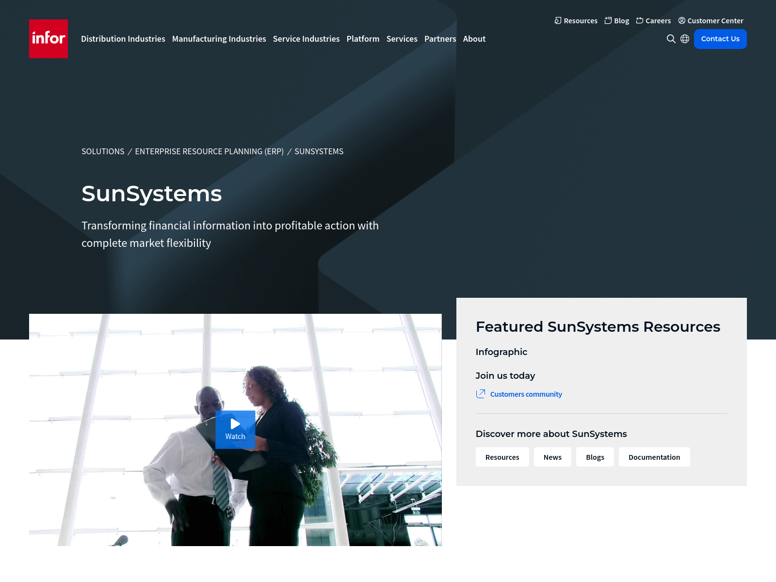776x582 pixels.
Task: Open the Careers link in top bar
Action: 653,20
